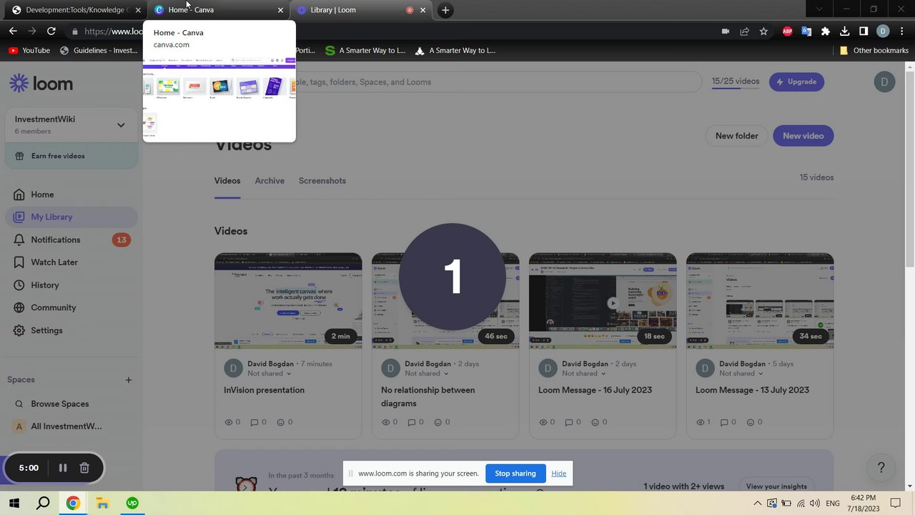This screenshot has height=515, width=915.
Task: Click the Home icon in the sidebar
Action: click(19, 195)
